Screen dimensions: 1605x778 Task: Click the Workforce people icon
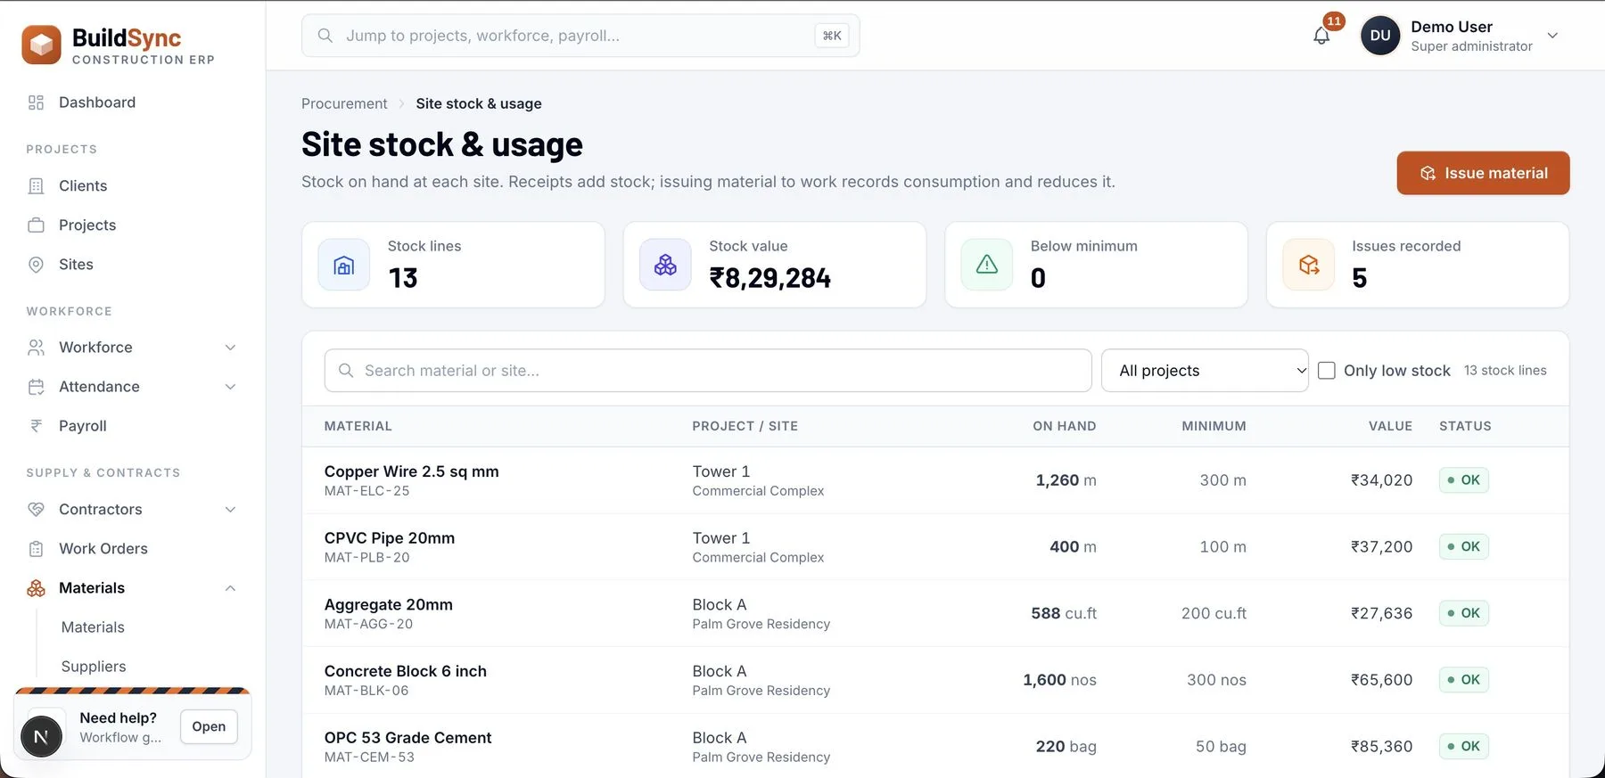36,348
